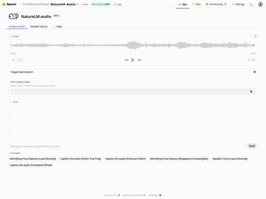The width and height of the screenshot is (266, 199).
Task: Toggle the spectrogram view
Action: (133, 71)
